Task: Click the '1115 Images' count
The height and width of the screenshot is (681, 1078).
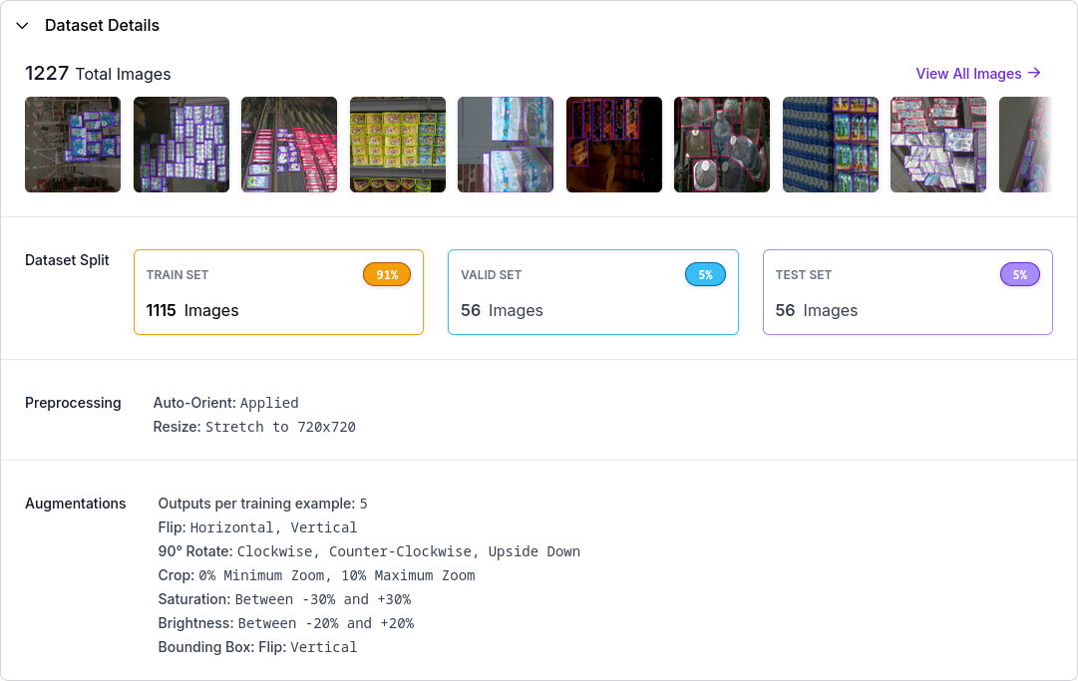Action: click(192, 311)
